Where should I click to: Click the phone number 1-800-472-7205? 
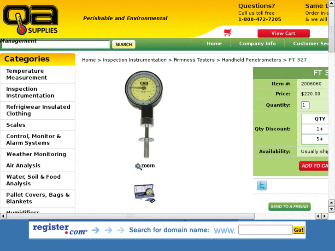(259, 19)
